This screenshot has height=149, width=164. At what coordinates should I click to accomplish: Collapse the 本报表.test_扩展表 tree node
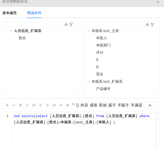pyautogui.click(x=88, y=81)
